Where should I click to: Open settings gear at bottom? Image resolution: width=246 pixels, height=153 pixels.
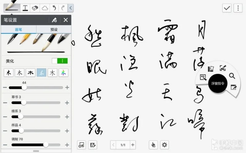[165, 145]
